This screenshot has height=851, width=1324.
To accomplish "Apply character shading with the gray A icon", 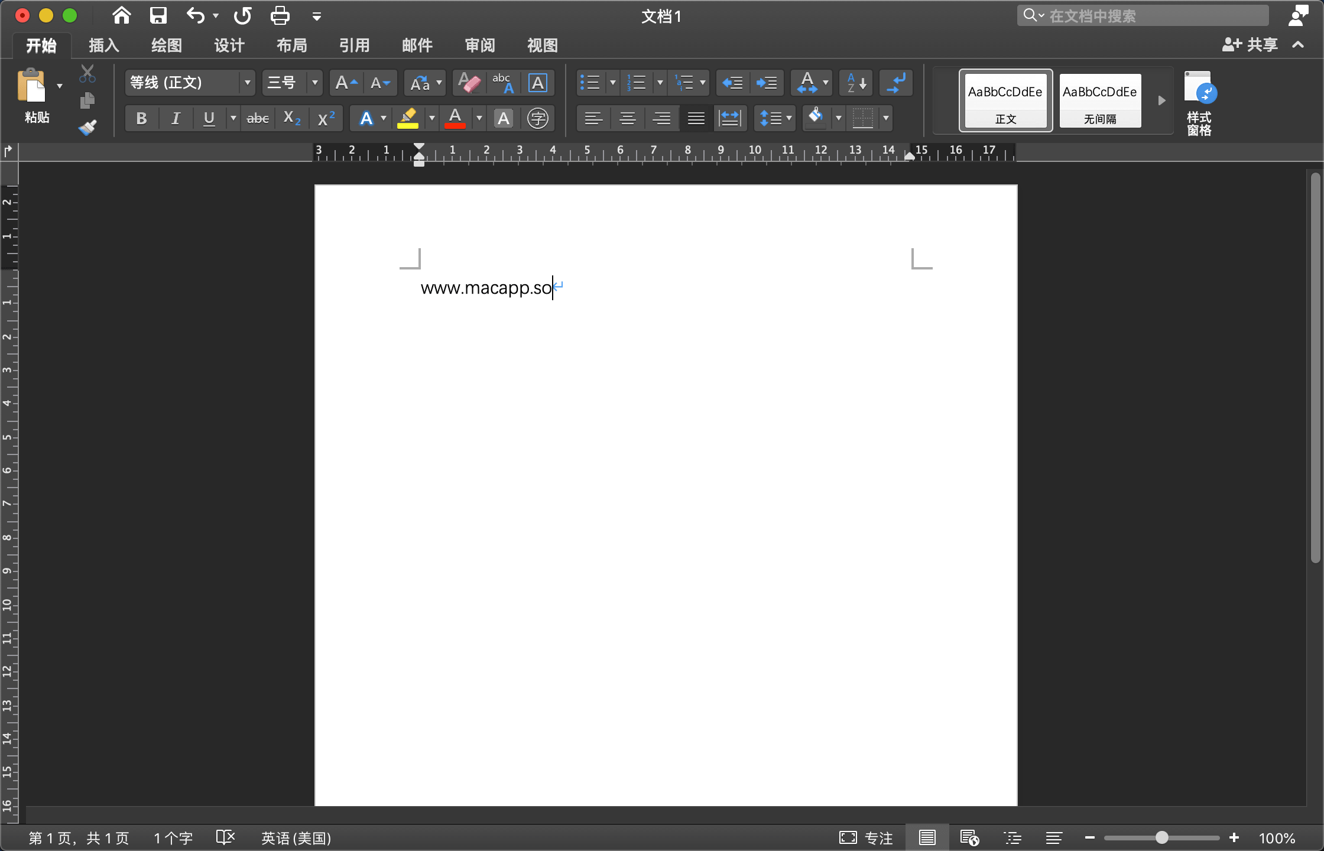I will point(504,118).
